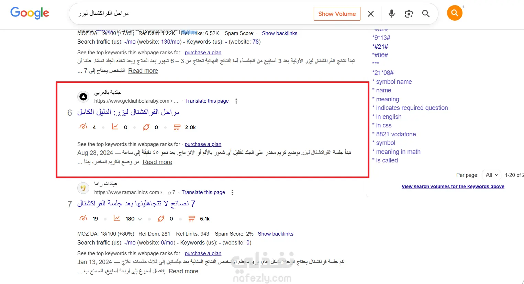Select related keyword * symbol name
This screenshot has width=524, height=284.
[x=392, y=82]
